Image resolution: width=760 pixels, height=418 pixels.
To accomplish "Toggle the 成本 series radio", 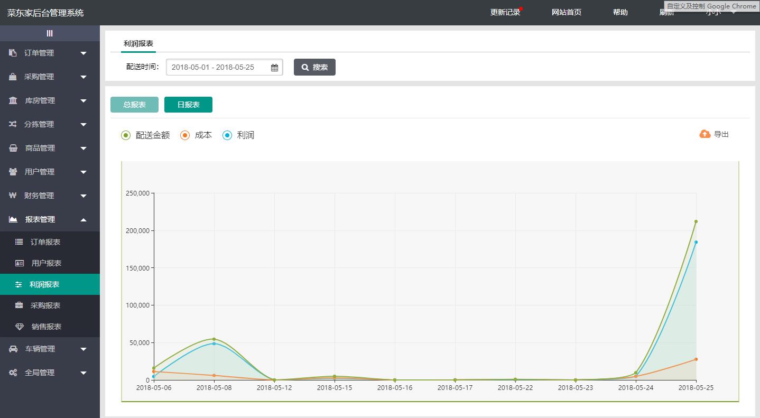I will [185, 135].
